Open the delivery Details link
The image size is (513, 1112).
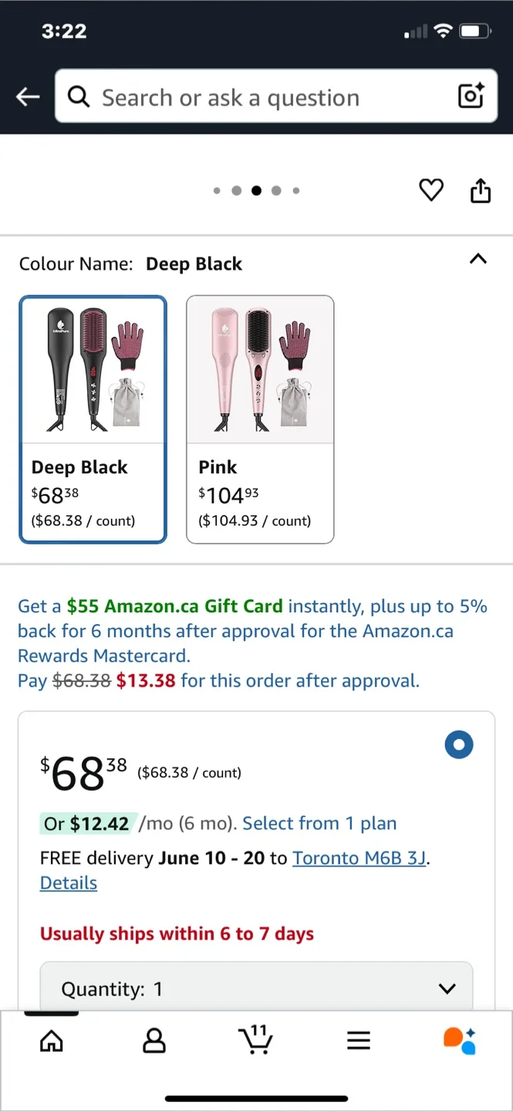click(69, 883)
